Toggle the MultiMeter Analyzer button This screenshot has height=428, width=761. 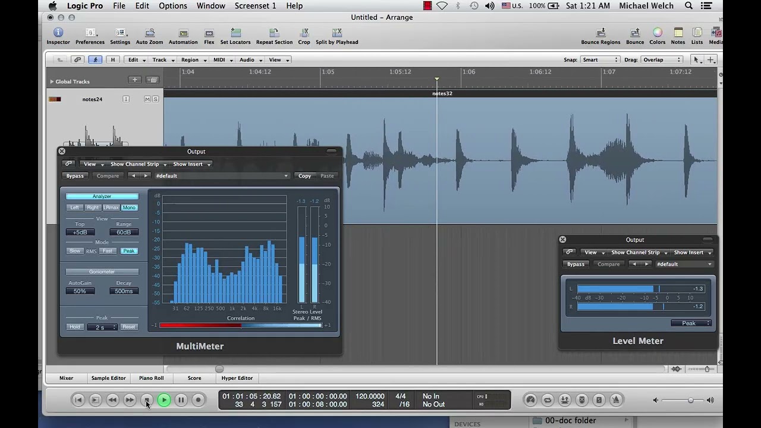pyautogui.click(x=102, y=197)
